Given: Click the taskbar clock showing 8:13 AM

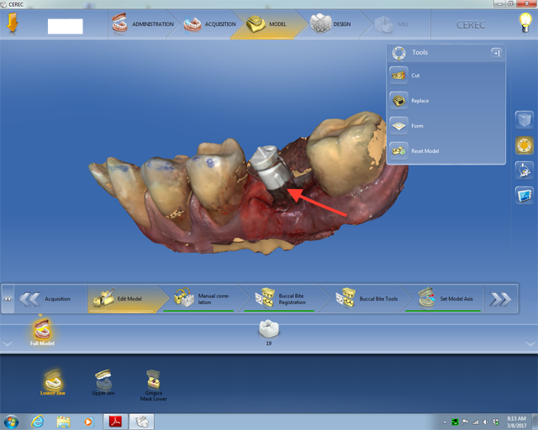Looking at the screenshot, I should [517, 422].
